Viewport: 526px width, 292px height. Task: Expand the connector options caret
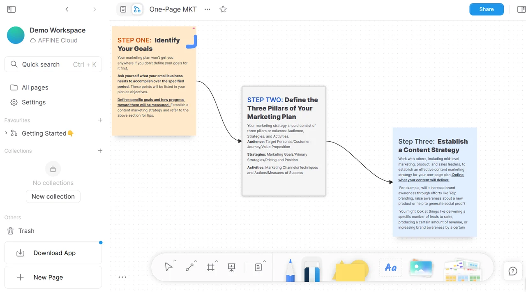coord(196,261)
